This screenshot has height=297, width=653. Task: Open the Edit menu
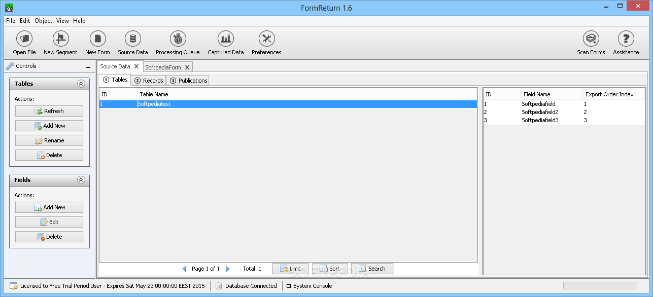pyautogui.click(x=25, y=21)
